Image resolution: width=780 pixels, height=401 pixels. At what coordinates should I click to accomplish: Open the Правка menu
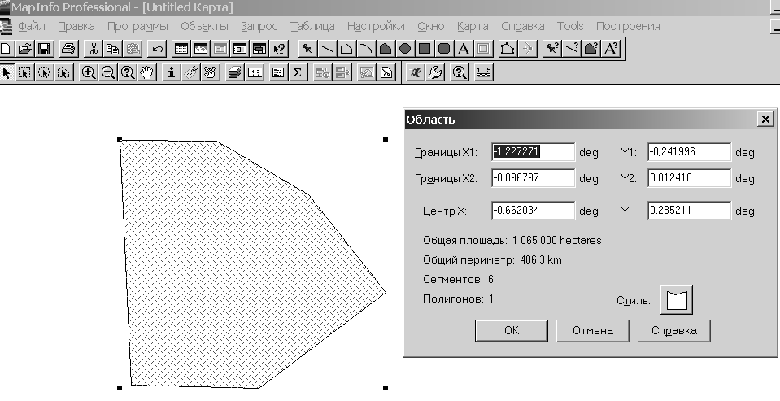click(76, 26)
